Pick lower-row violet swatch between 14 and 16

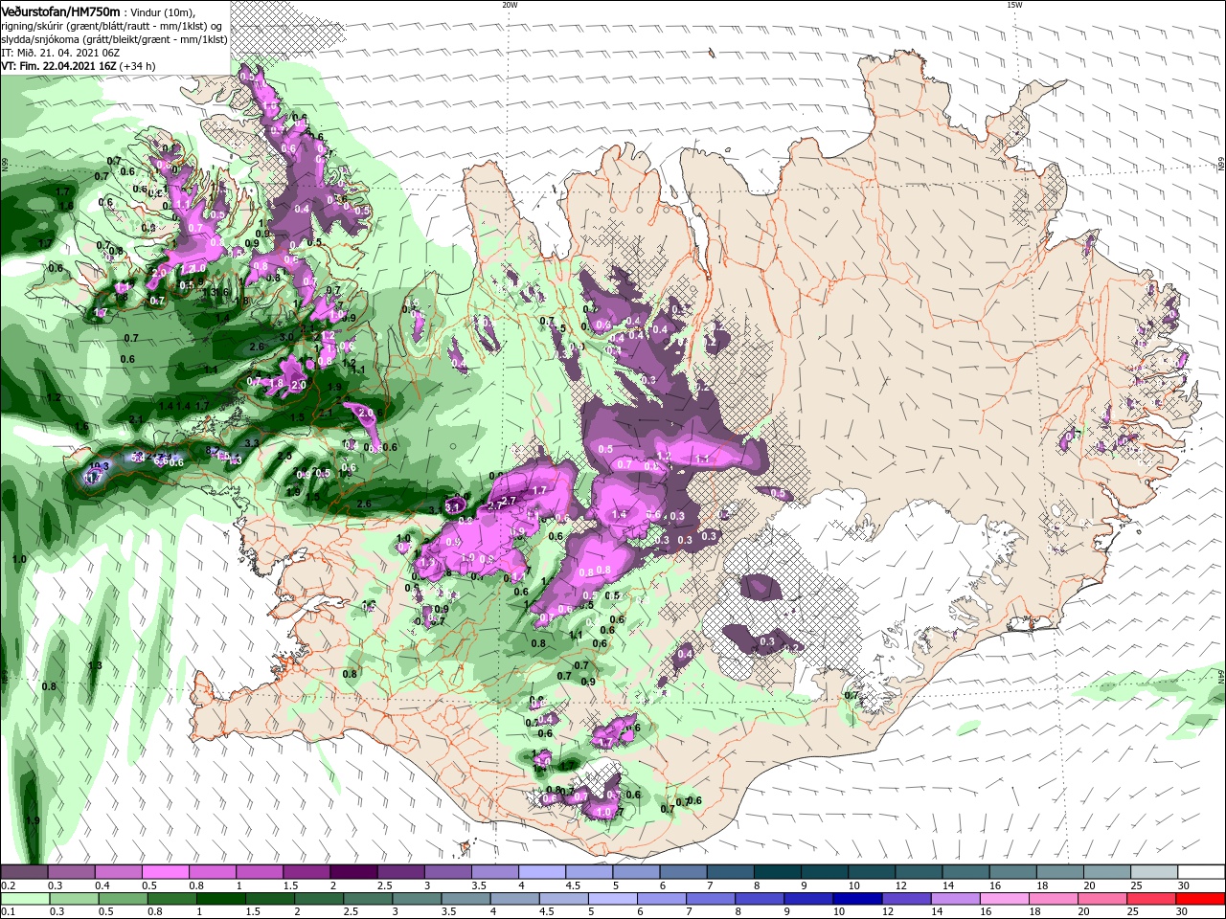tap(956, 899)
